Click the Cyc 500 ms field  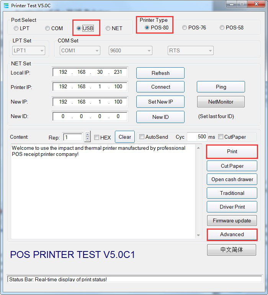pos(197,136)
